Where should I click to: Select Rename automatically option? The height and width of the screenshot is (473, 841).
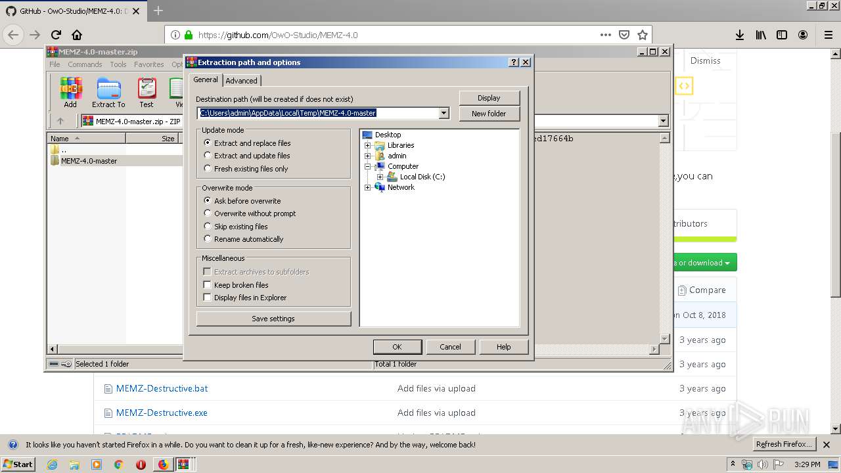(244, 239)
